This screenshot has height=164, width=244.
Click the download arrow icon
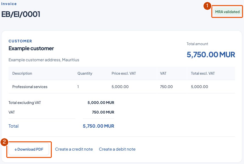tap(16, 149)
